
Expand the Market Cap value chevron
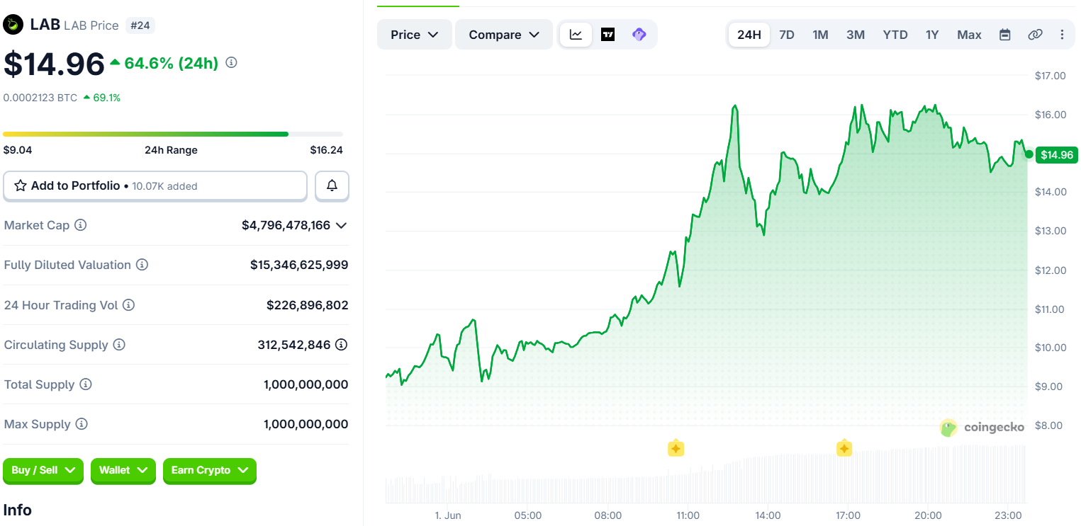coord(341,225)
